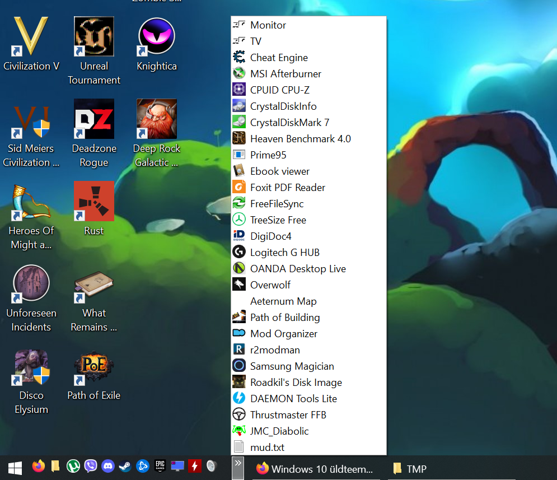
Task: Open Viber from the taskbar
Action: pyautogui.click(x=91, y=466)
